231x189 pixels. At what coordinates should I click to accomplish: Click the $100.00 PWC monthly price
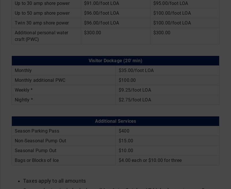point(127,80)
